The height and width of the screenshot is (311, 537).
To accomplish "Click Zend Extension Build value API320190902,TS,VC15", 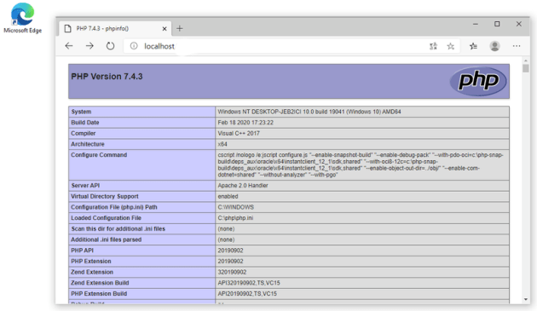I will (x=249, y=283).
